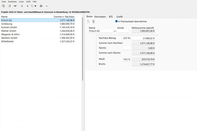The width and height of the screenshot is (197, 131).
Task: Switch to the Grafik tab
Action: tap(120, 17)
